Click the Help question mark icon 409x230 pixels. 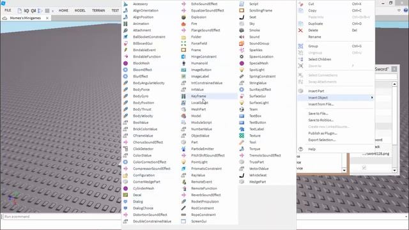[300, 149]
